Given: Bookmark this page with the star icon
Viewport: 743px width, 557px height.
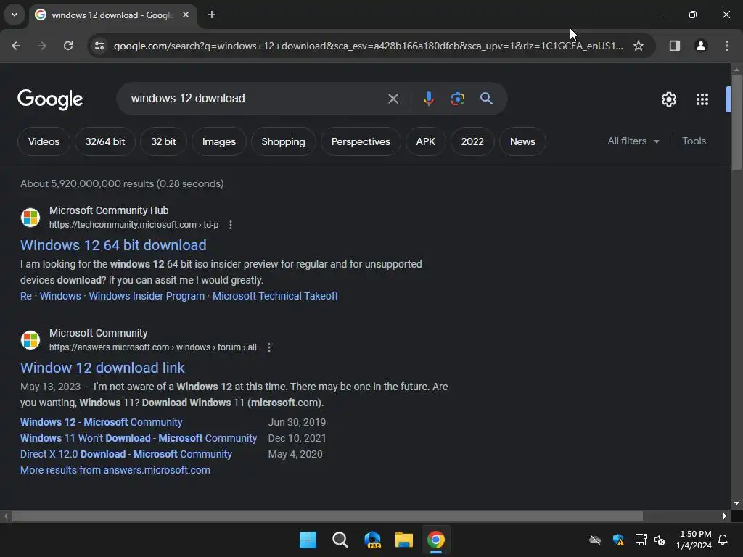Looking at the screenshot, I should pos(639,46).
